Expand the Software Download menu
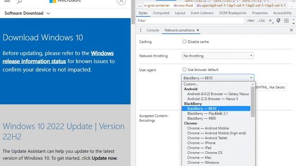Viewport: 296px width, 166px height. [x=27, y=13]
